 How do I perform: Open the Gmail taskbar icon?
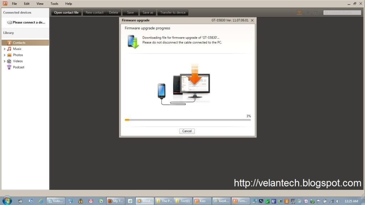click(x=91, y=201)
